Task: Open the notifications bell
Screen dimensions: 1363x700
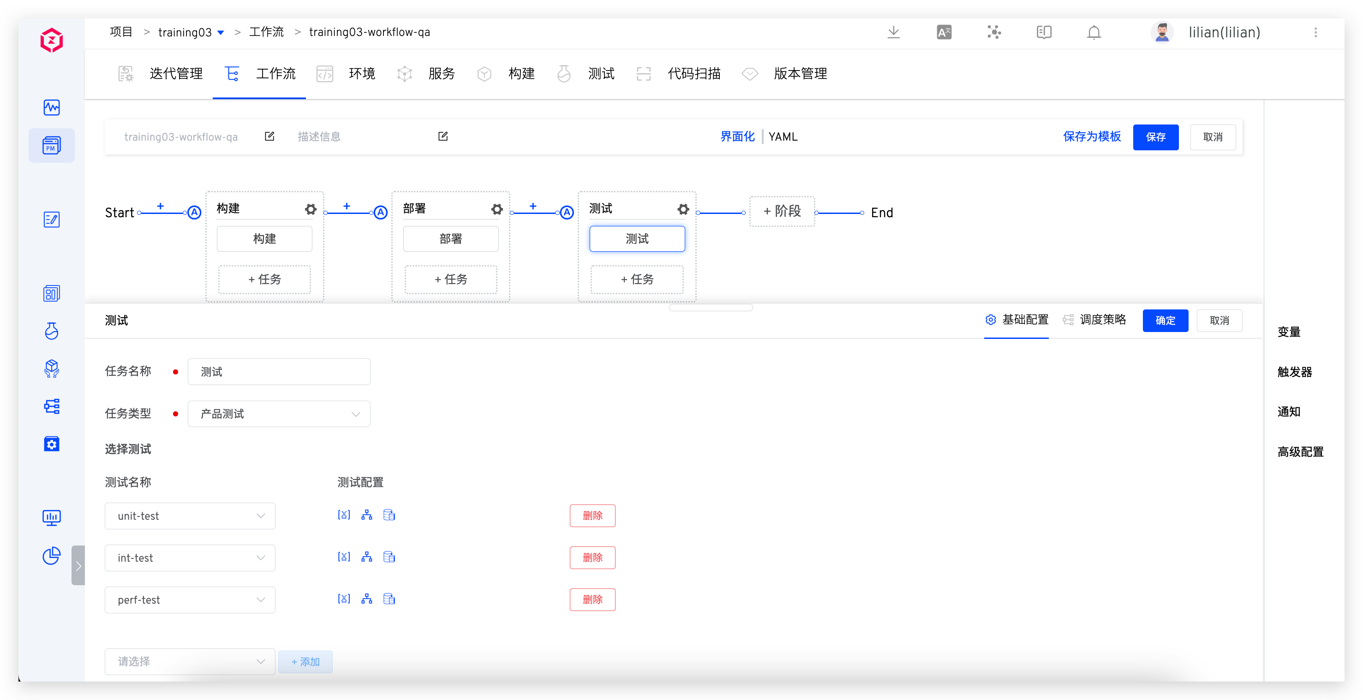Action: pyautogui.click(x=1094, y=32)
